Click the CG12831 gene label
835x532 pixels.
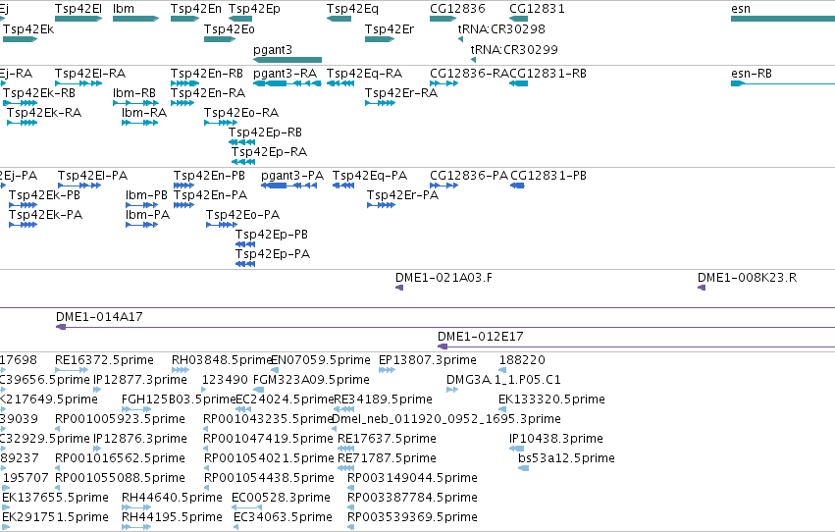(x=537, y=9)
